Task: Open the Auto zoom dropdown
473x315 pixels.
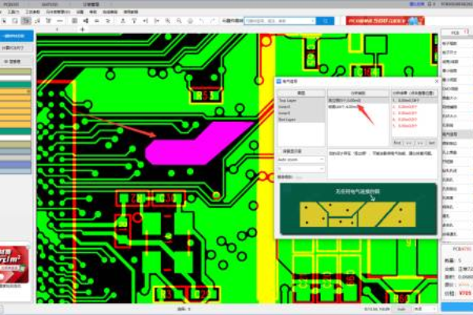Action: click(301, 159)
